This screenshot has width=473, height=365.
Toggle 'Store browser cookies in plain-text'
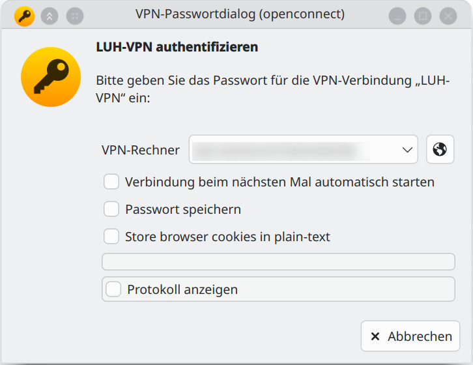click(111, 237)
